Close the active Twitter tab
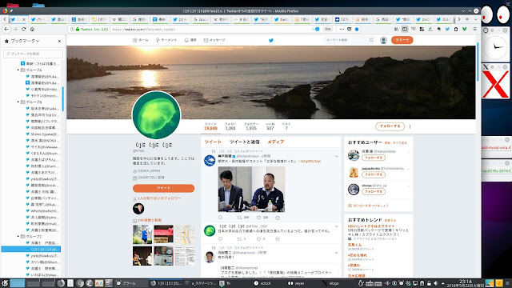This screenshot has width=512, height=288. 23,19
